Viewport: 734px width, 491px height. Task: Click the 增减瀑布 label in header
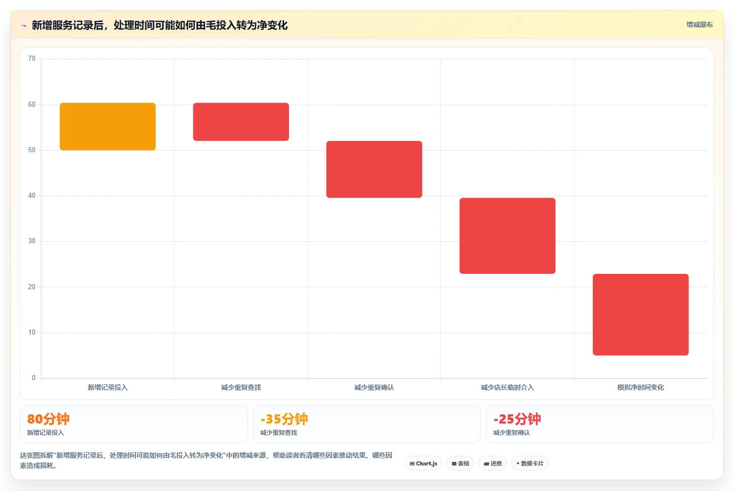[699, 25]
